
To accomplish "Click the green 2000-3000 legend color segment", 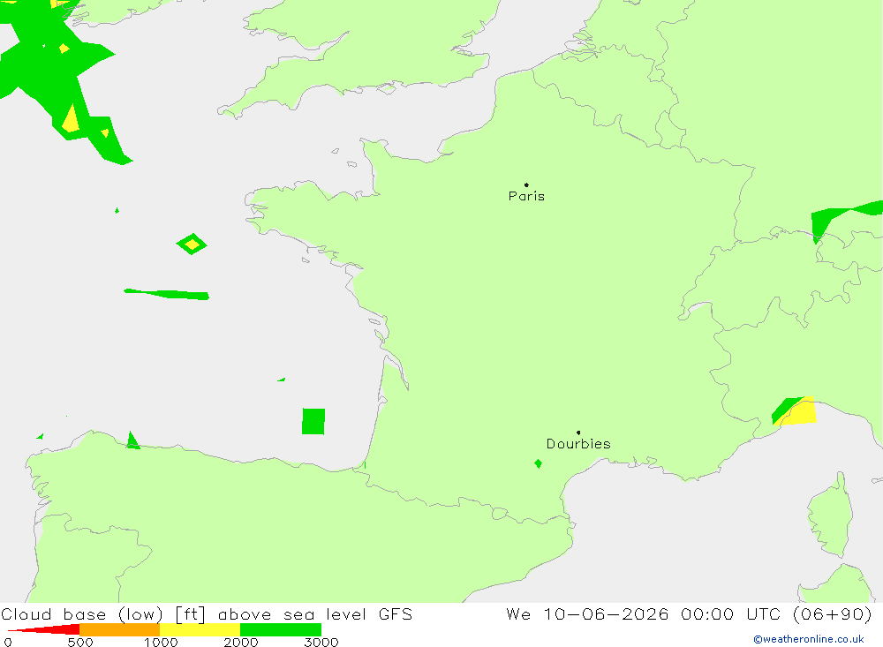I will coord(281,629).
